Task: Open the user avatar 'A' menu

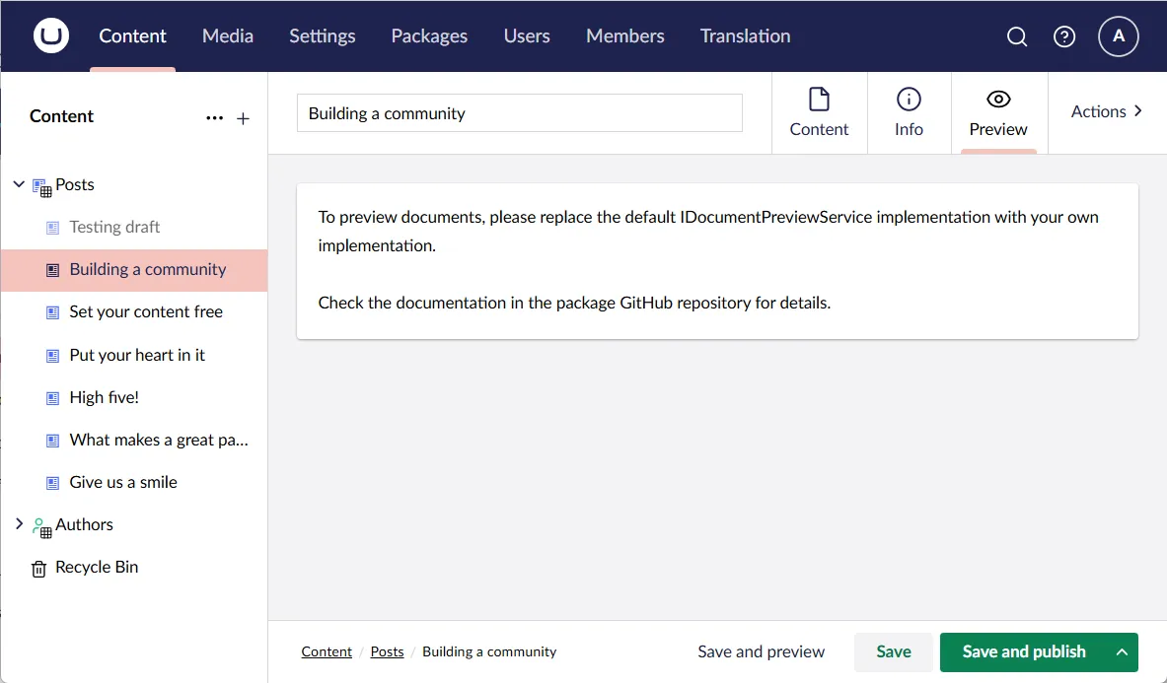Action: click(x=1118, y=36)
